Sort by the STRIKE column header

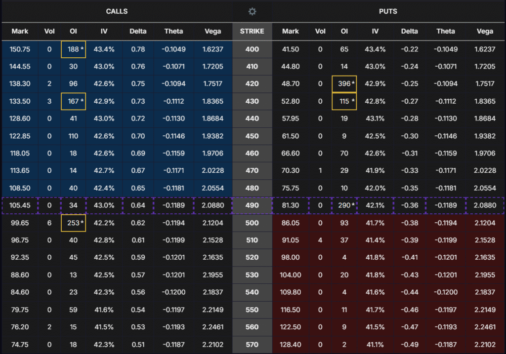click(252, 32)
